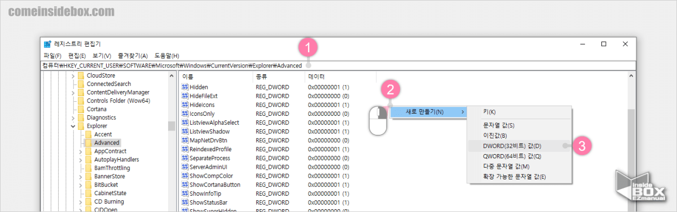
Task: Click the Hidden value's DWORD icon
Action: tap(185, 87)
